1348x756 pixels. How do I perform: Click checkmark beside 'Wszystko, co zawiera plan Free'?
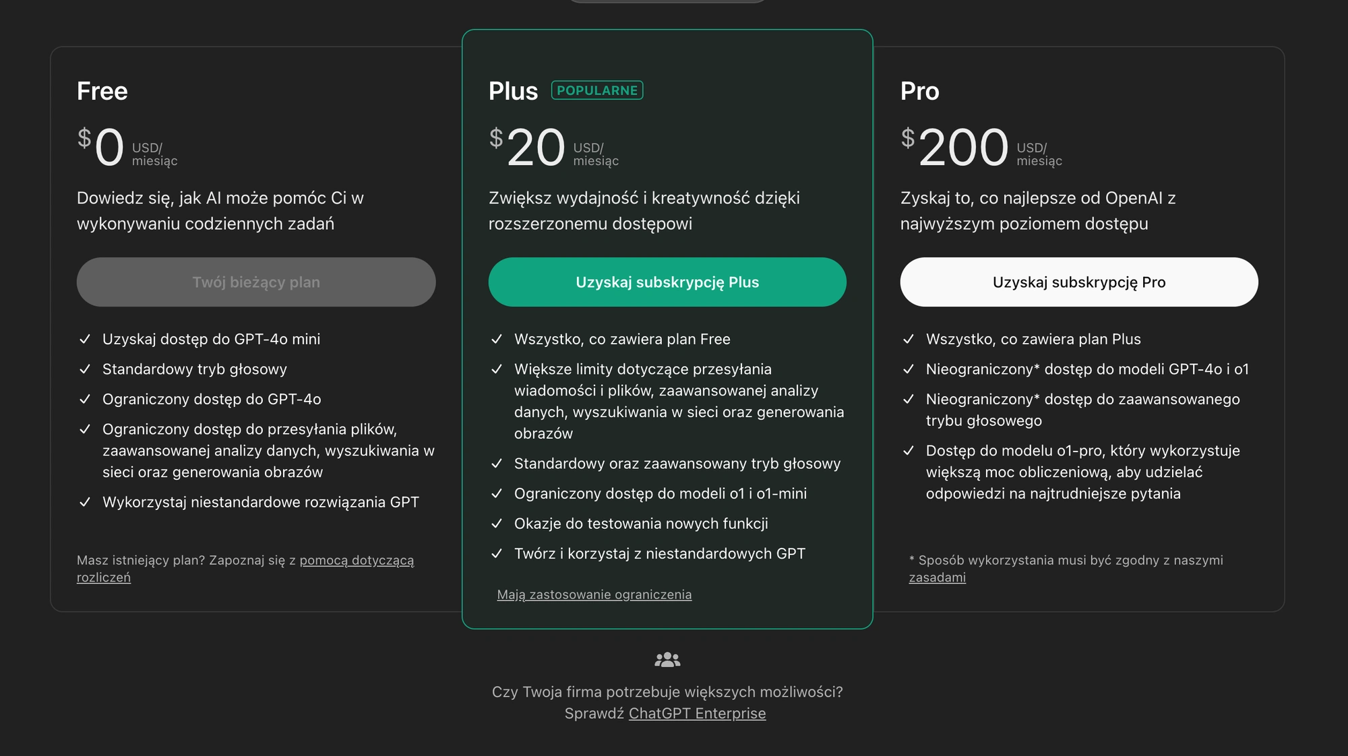[x=497, y=339]
